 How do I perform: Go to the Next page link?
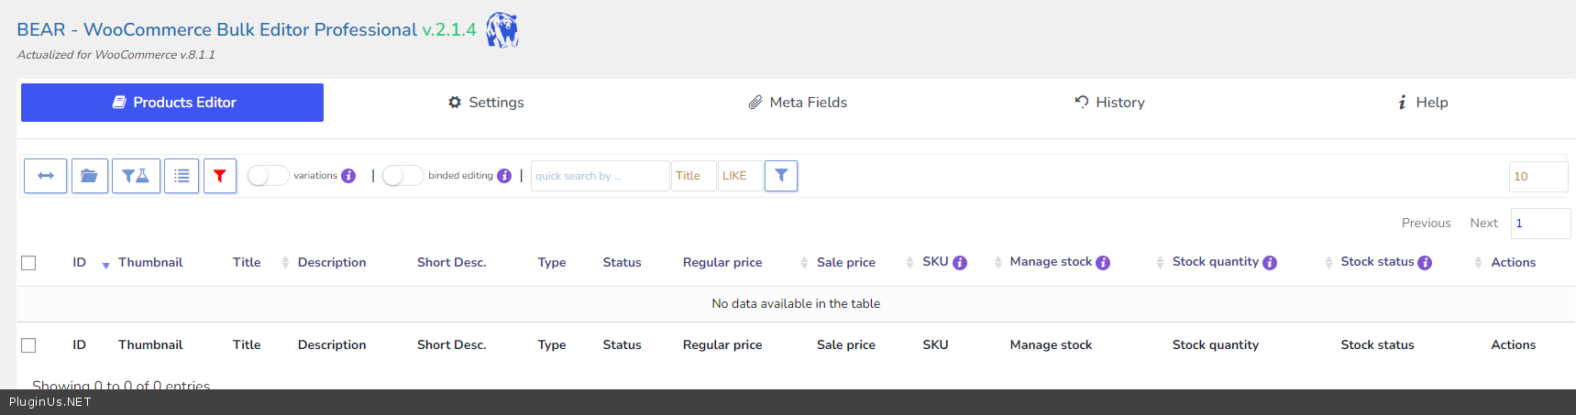pyautogui.click(x=1483, y=223)
